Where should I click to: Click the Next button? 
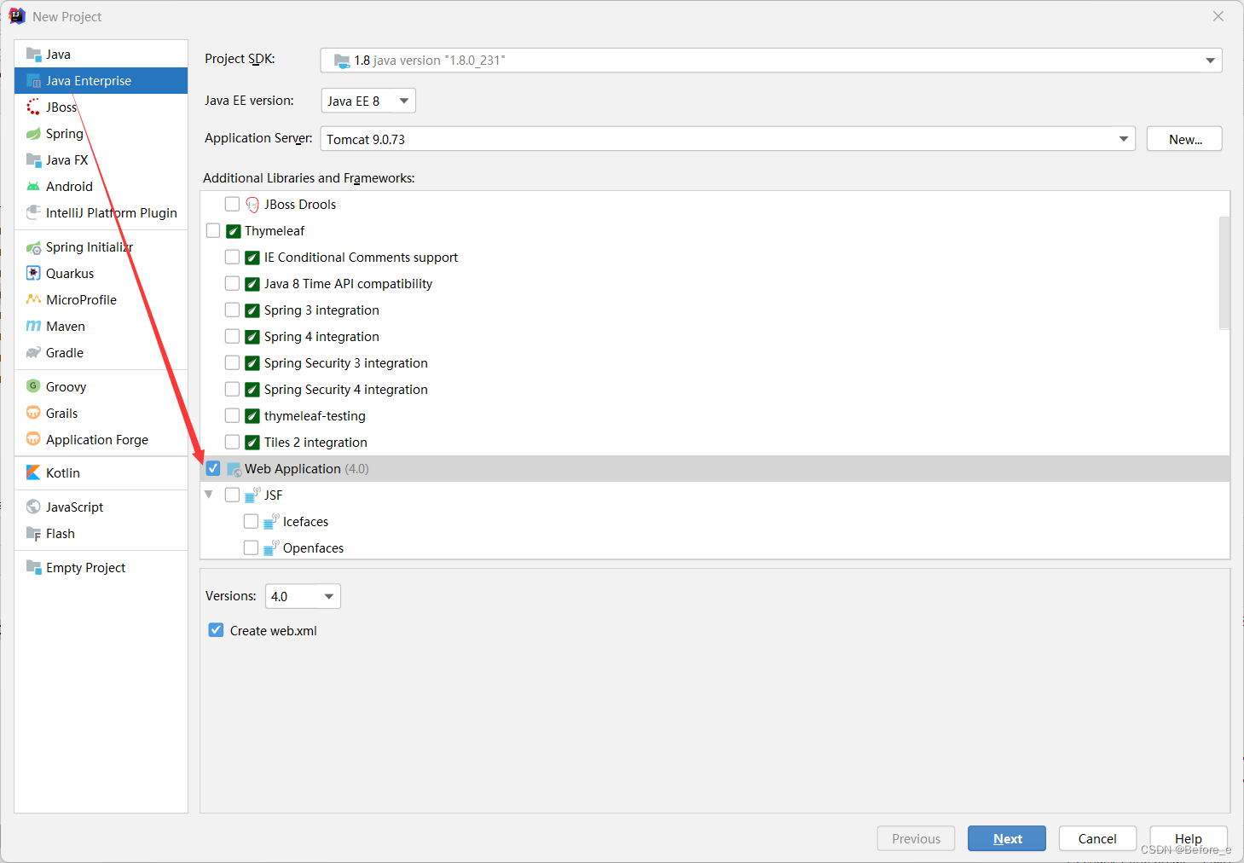click(x=1007, y=839)
